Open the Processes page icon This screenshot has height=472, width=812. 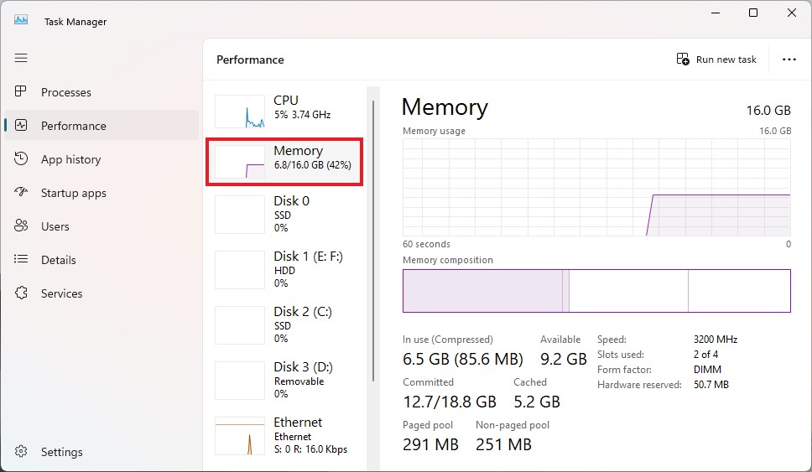(22, 92)
